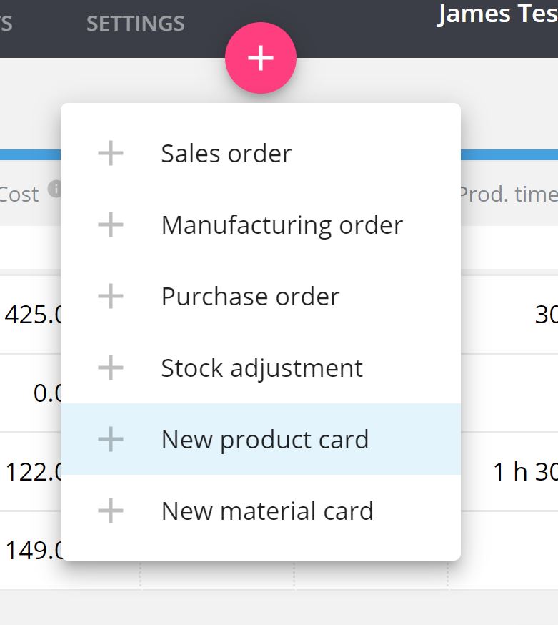Open the SETTINGS tab
Screen dimensions: 558x625
pyautogui.click(x=136, y=24)
